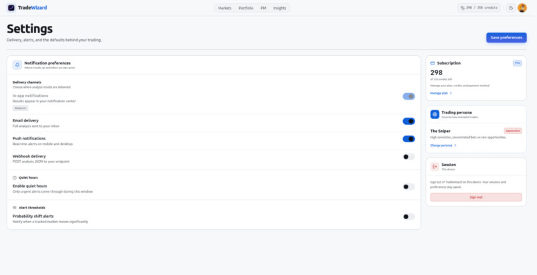Click the Push notifications label

(x=29, y=138)
